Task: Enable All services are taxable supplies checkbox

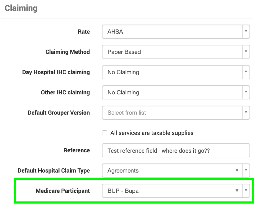Action: click(x=105, y=133)
